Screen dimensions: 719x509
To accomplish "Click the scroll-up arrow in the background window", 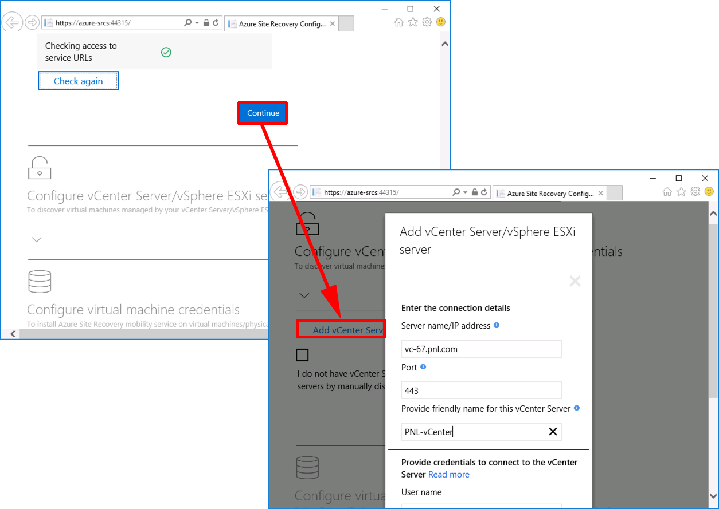I will coord(445,44).
